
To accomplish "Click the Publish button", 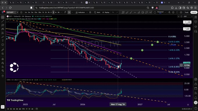I will click(194, 12).
